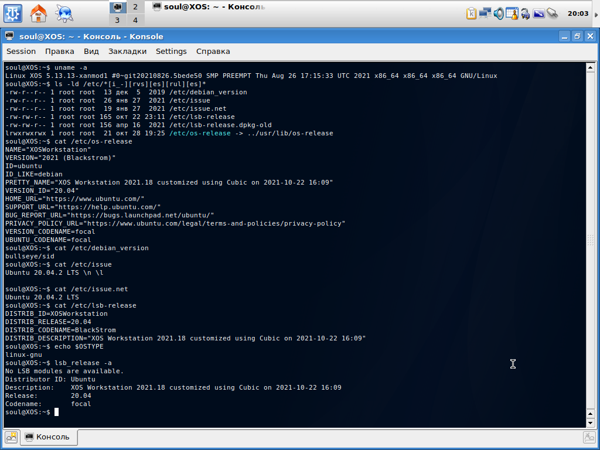Open the power plug tray icon
The image size is (600, 450).
click(x=526, y=14)
